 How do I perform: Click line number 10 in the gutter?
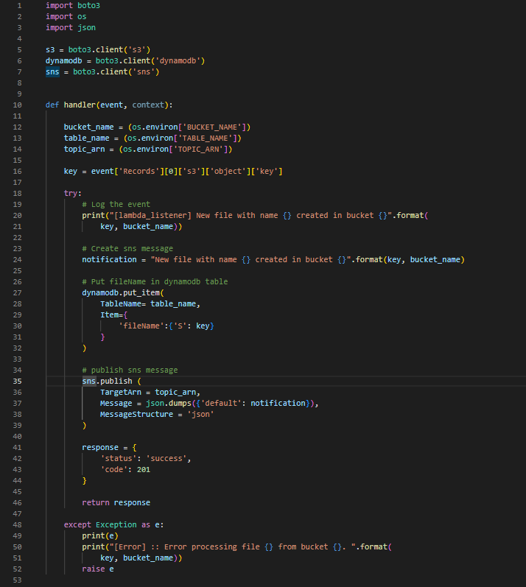[17, 105]
